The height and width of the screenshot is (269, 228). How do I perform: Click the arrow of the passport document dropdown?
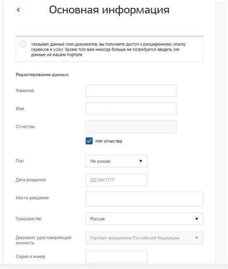click(197, 238)
